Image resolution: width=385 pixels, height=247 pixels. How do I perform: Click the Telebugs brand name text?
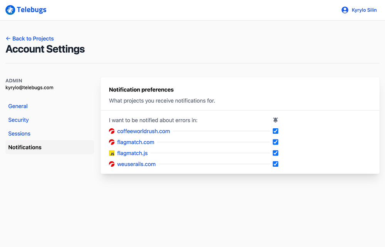click(x=32, y=10)
